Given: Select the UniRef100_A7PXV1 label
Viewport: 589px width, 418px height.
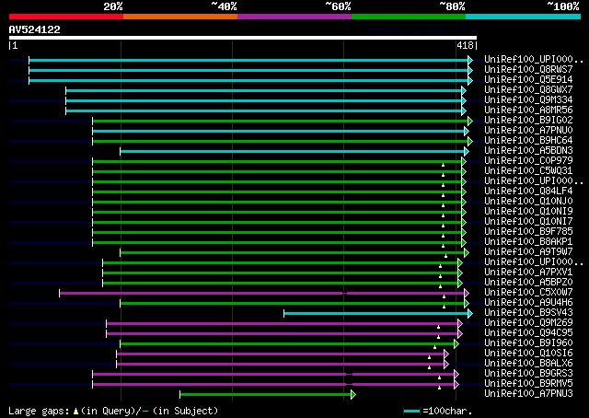Looking at the screenshot, I should 528,273.
